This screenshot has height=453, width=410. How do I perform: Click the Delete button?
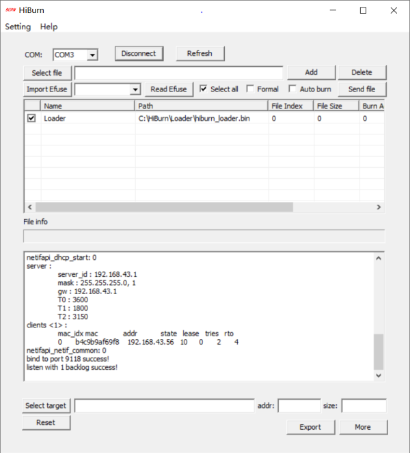(x=362, y=72)
